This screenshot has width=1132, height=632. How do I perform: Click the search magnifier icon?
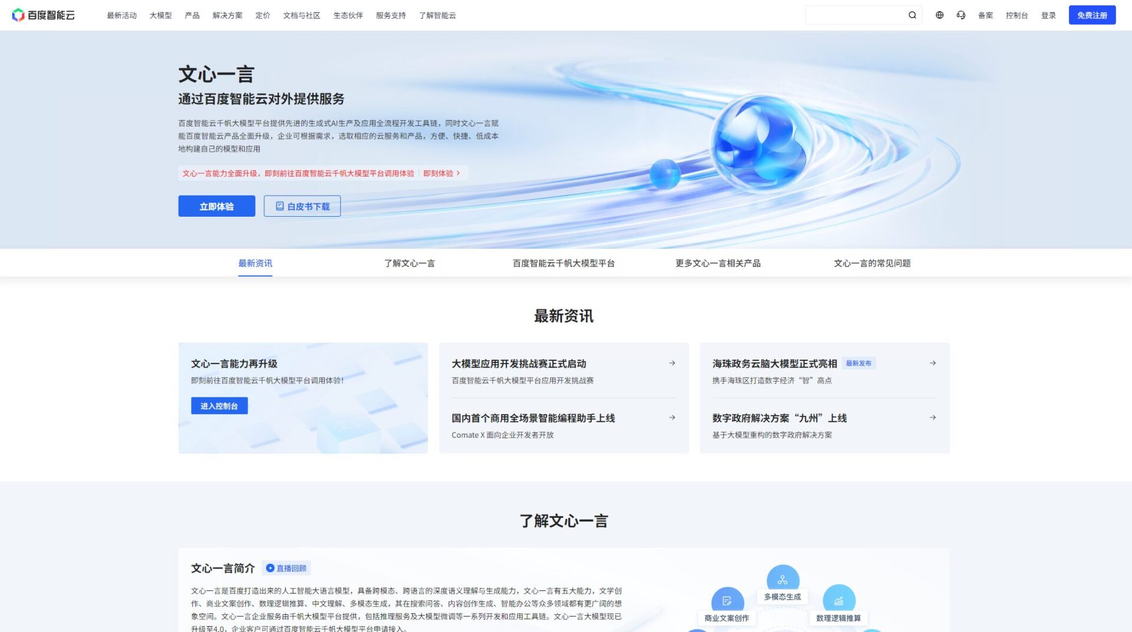point(911,15)
